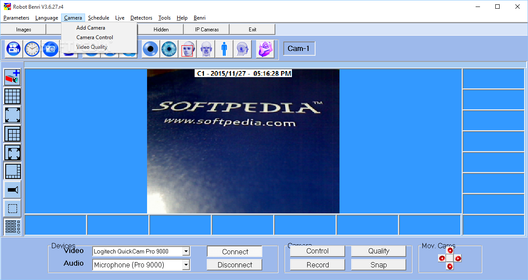
Task: Open the Schedule menu
Action: 99,18
